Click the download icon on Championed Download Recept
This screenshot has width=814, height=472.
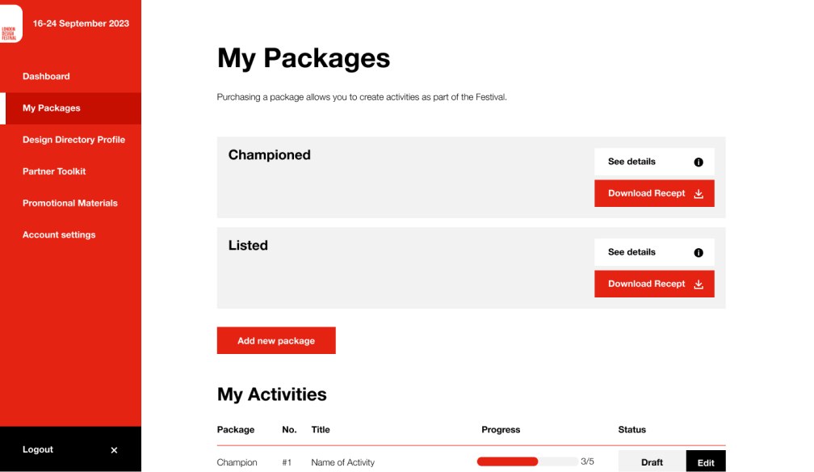[699, 193]
